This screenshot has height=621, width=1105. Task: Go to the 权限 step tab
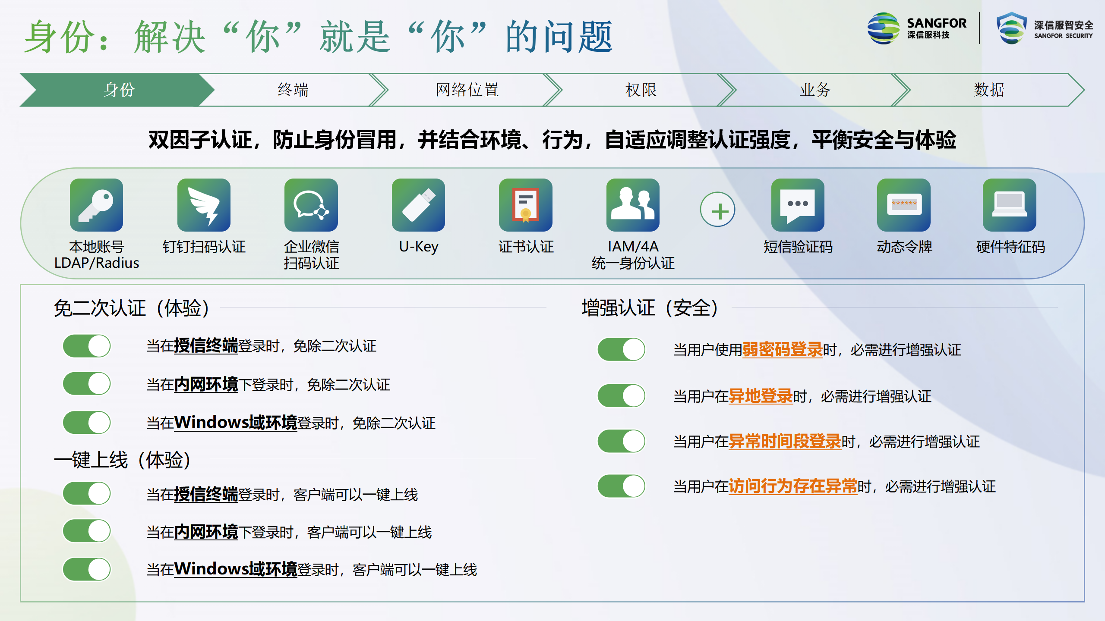click(641, 90)
